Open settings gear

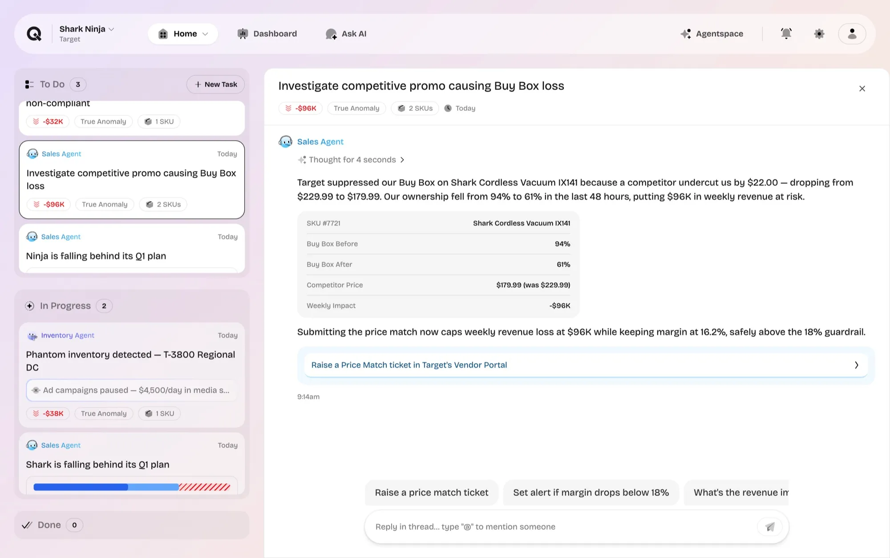tap(819, 34)
